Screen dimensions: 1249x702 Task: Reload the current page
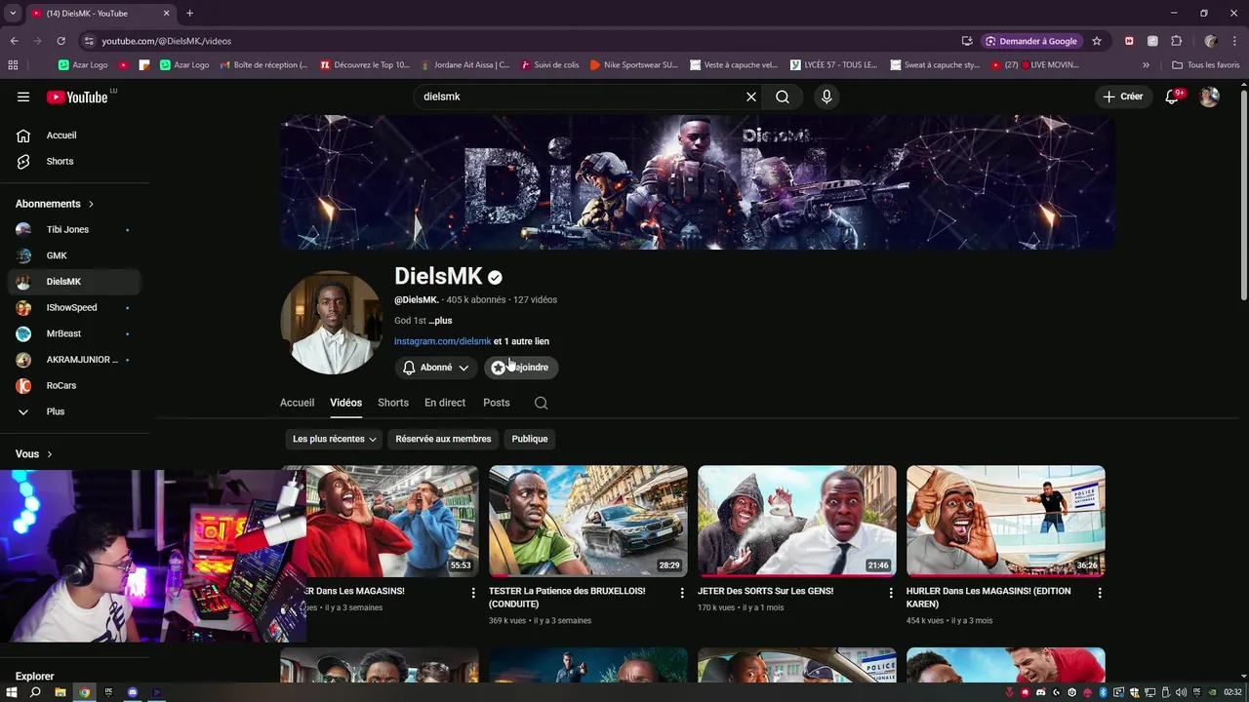click(60, 41)
